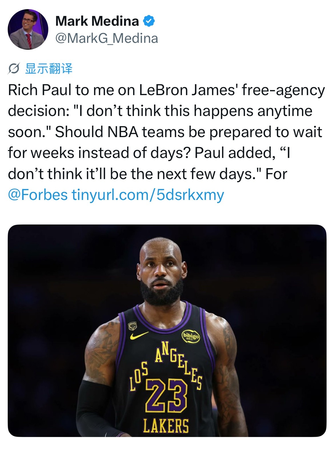Click the words "free-agency" in tweet body
Viewport: 334px width, 449px height.
click(283, 90)
